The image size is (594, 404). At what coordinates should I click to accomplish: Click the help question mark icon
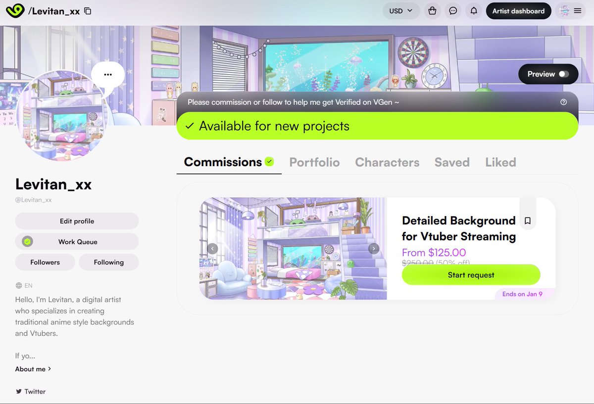pyautogui.click(x=563, y=102)
